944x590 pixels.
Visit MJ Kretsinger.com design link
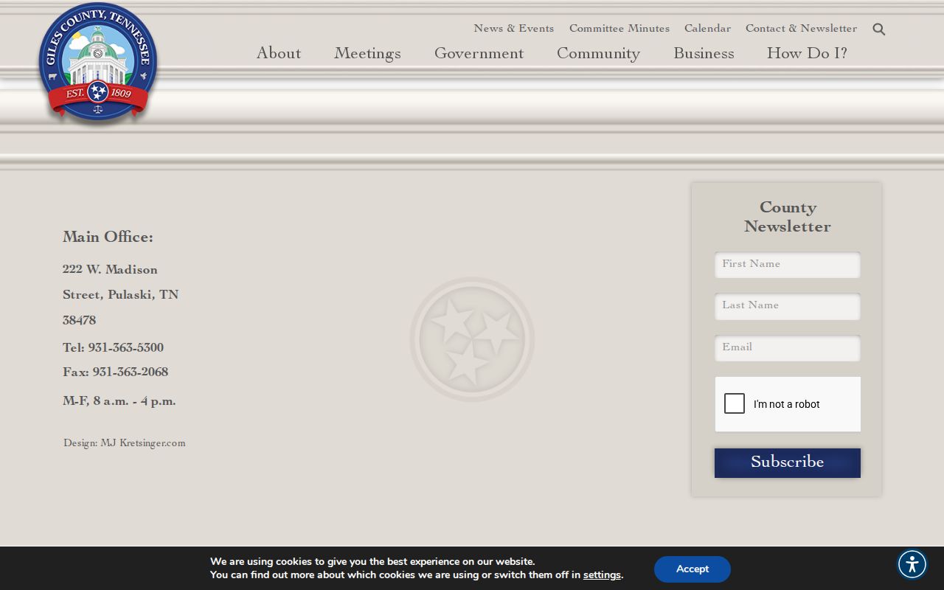[143, 443]
